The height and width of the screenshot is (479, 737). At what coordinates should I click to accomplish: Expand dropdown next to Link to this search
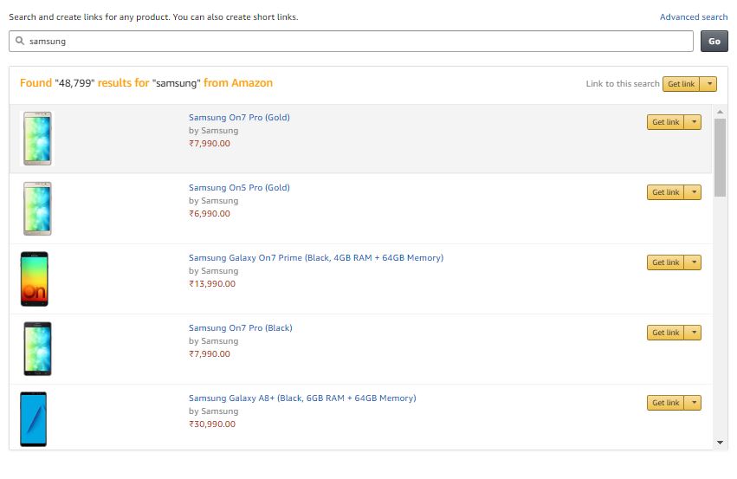(x=709, y=84)
